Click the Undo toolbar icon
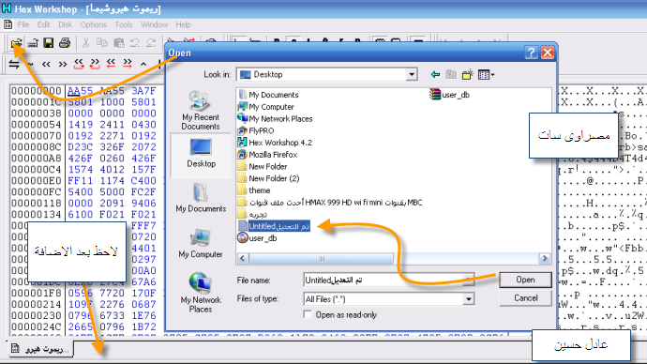Viewport: 647px width, 364px height. (x=135, y=43)
